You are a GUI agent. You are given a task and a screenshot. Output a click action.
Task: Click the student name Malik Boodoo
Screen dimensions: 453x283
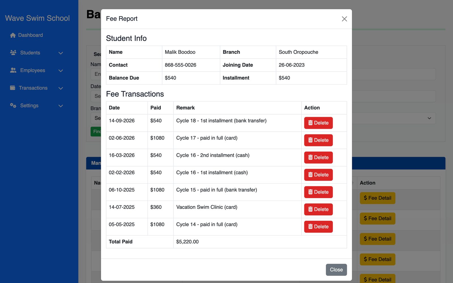pos(180,52)
